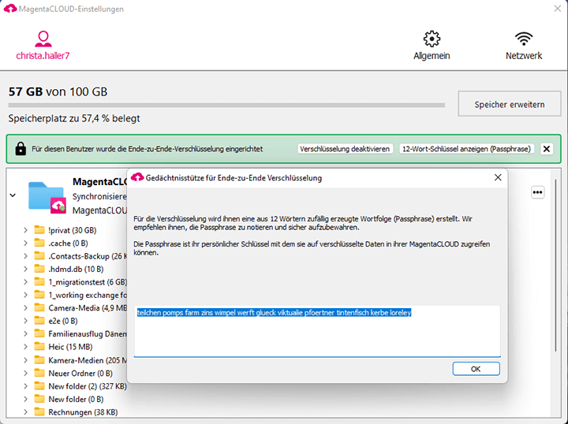Click the Rechnungen folder icon
The width and height of the screenshot is (568, 424).
coord(39,411)
